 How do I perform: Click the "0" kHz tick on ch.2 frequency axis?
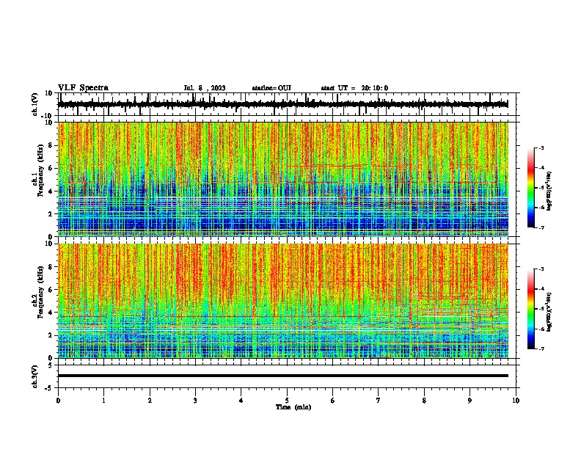pos(51,358)
